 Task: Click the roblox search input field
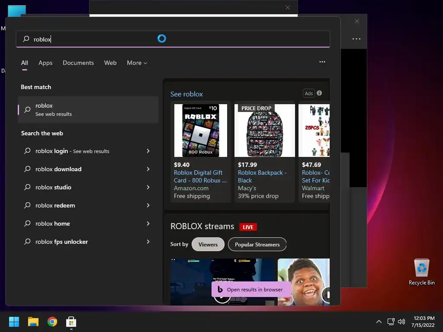click(x=173, y=39)
